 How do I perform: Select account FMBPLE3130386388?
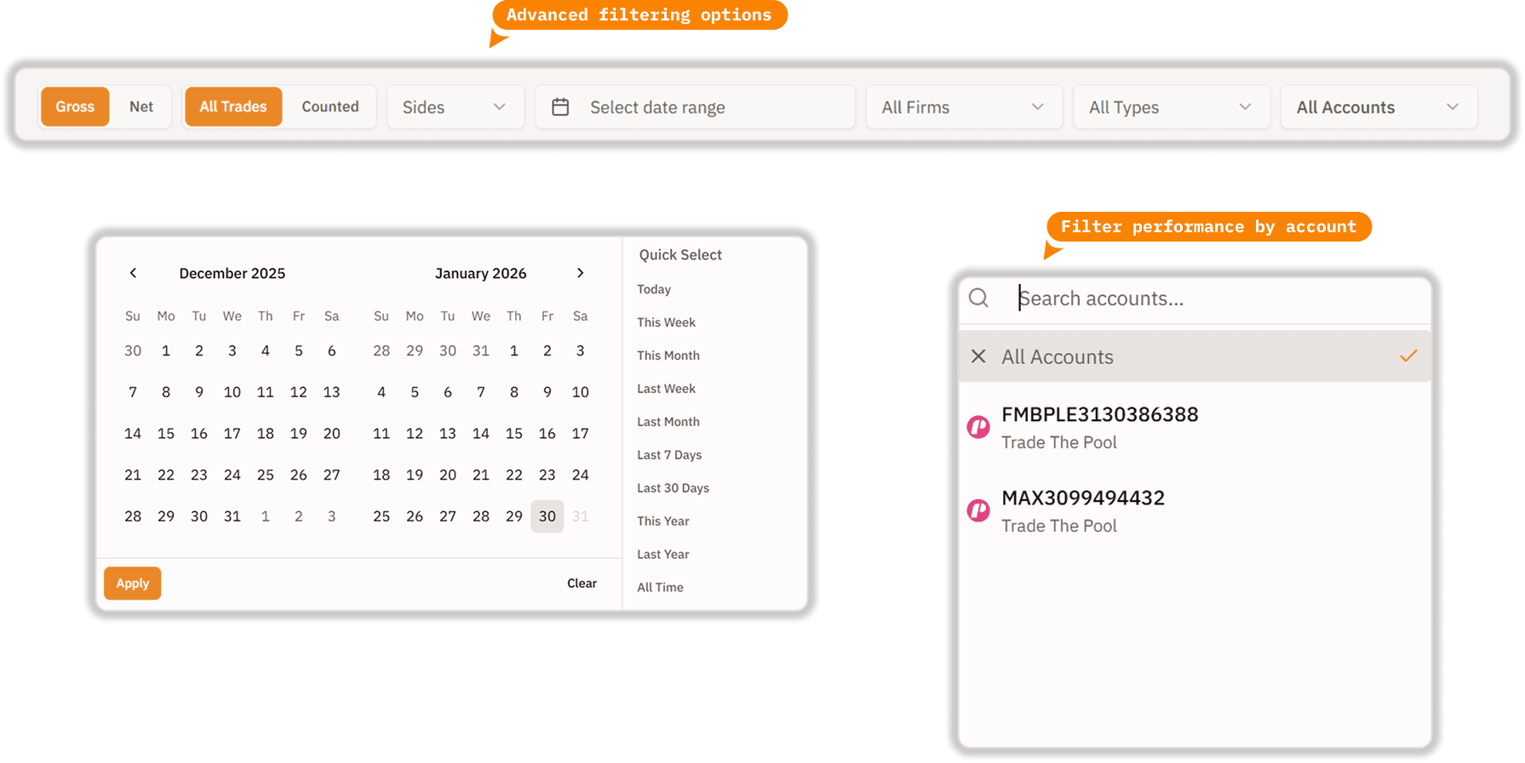coord(1195,428)
